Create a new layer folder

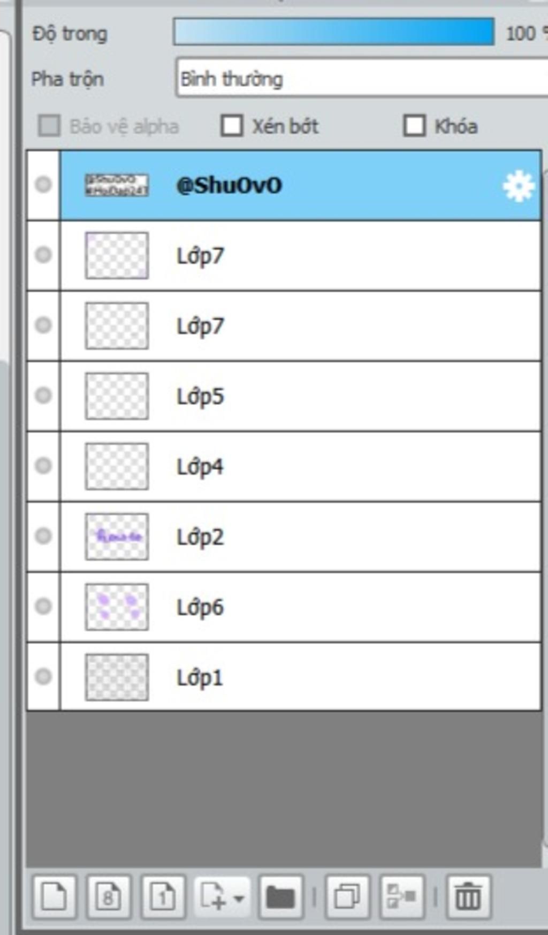281,896
